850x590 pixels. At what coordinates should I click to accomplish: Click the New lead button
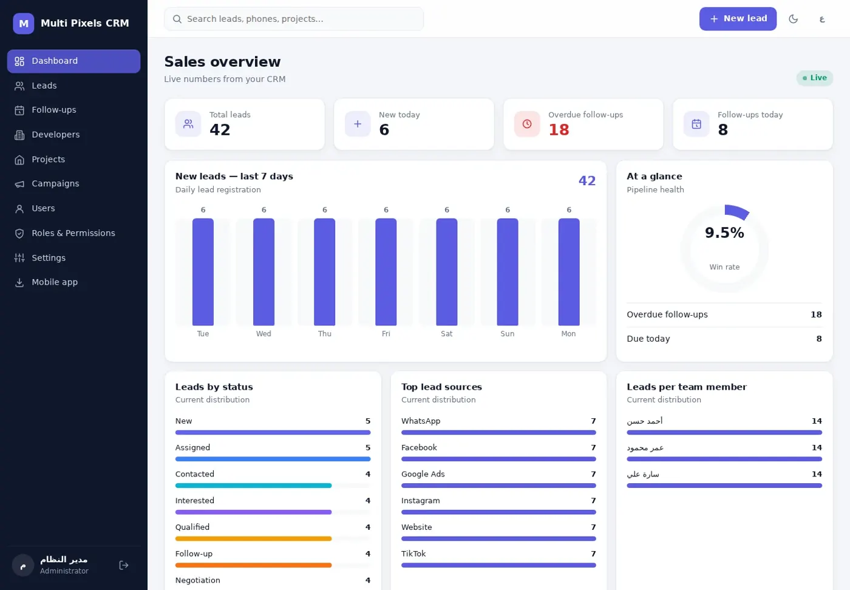point(738,19)
